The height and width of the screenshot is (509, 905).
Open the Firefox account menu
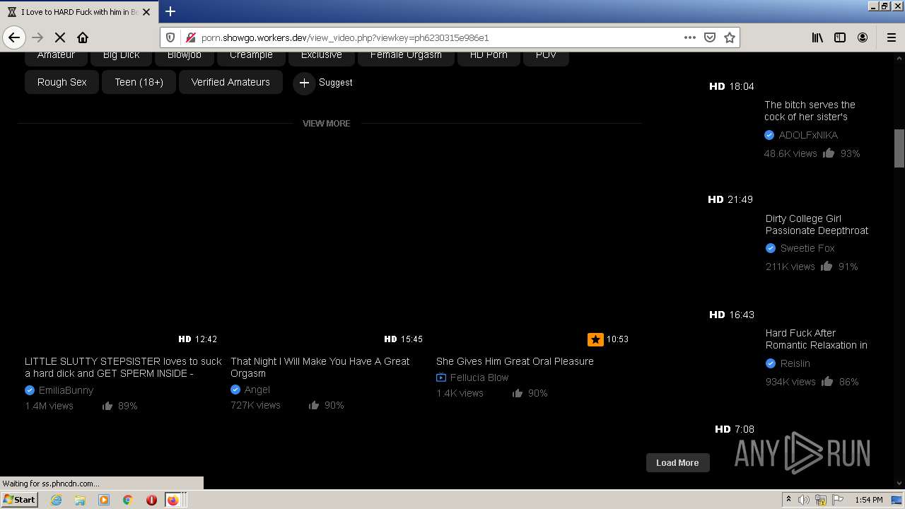click(x=863, y=37)
